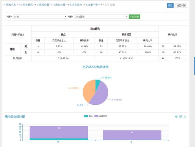This screenshot has width=195, height=147.
Task: Toggle the 群众 series in the bar chart legend
Action: click(88, 116)
